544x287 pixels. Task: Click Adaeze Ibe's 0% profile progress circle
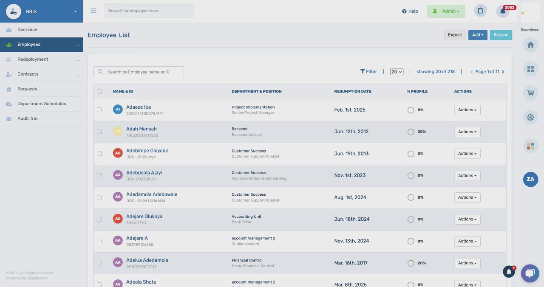(411, 110)
